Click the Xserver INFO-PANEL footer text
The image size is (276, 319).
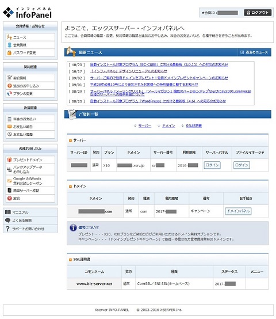[x=112, y=310]
